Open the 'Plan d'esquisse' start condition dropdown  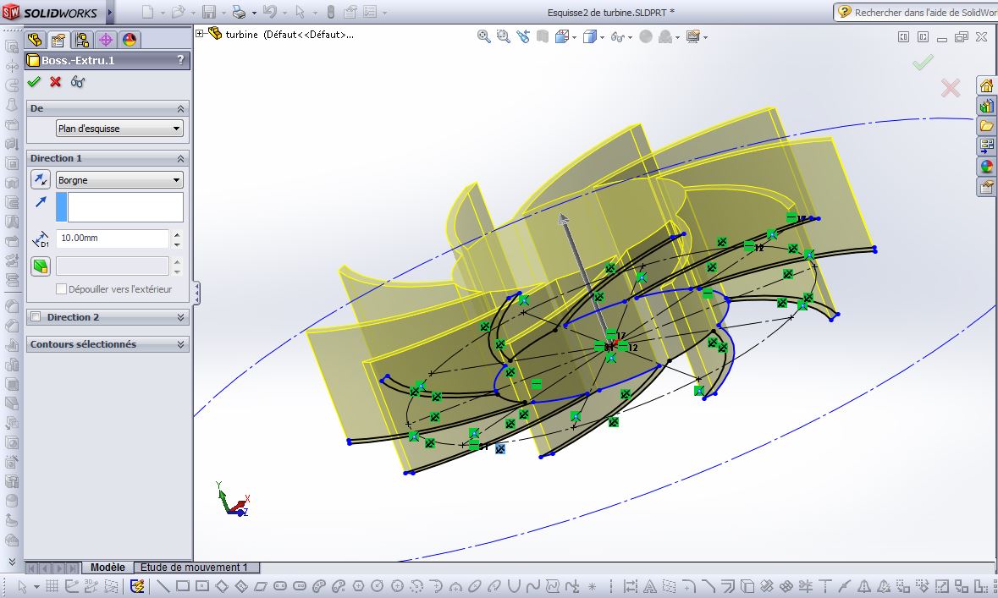(x=119, y=128)
